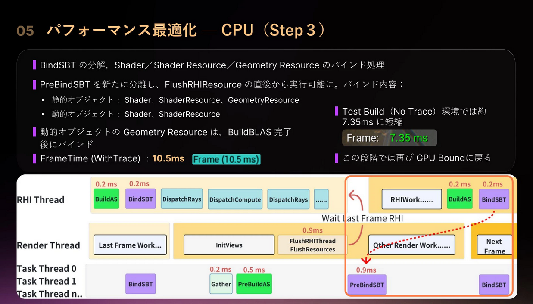Click the cyan Frame (10.5 ms) badge
This screenshot has width=533, height=304.
coord(226,159)
